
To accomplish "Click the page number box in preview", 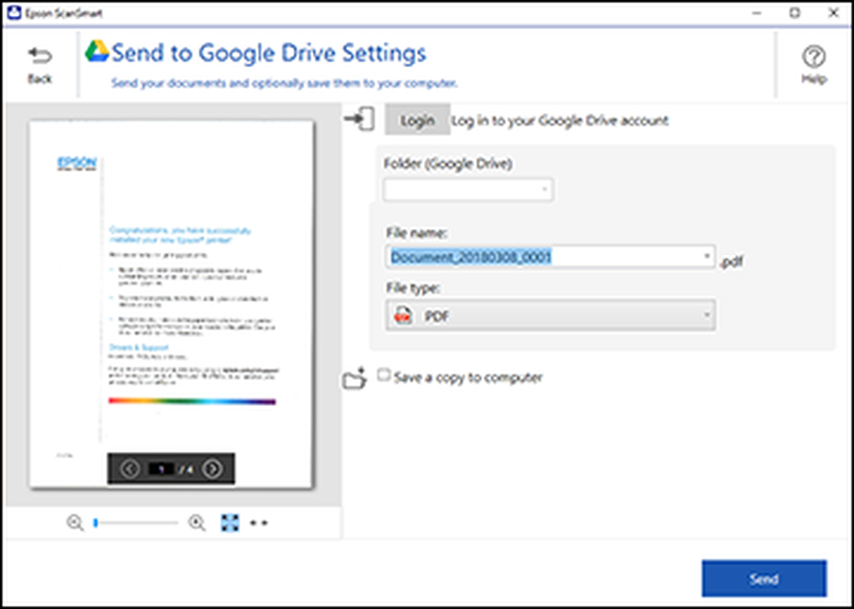I will tap(161, 468).
